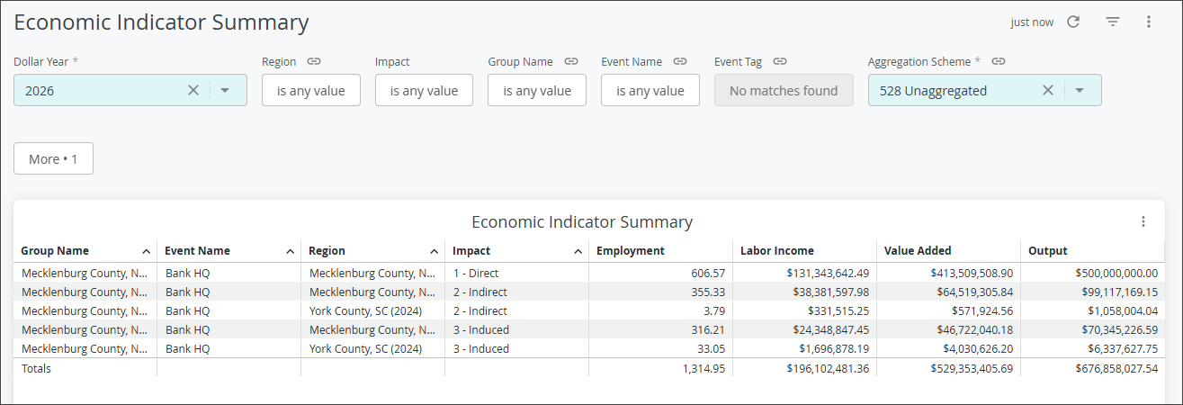Viewport: 1183px width, 405px height.
Task: Clear the Dollar Year 2026 selection
Action: (193, 90)
